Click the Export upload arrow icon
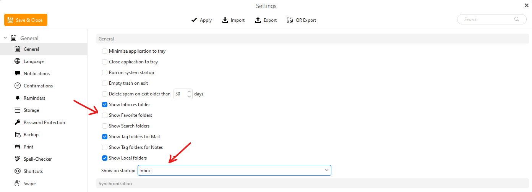The width and height of the screenshot is (532, 192). pyautogui.click(x=258, y=20)
